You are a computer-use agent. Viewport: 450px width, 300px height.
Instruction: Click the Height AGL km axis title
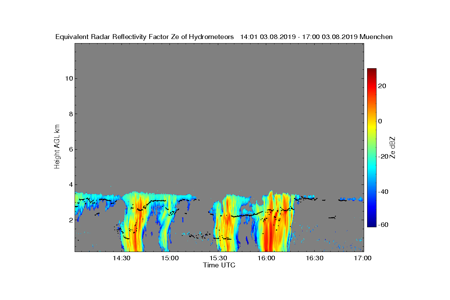(x=57, y=146)
